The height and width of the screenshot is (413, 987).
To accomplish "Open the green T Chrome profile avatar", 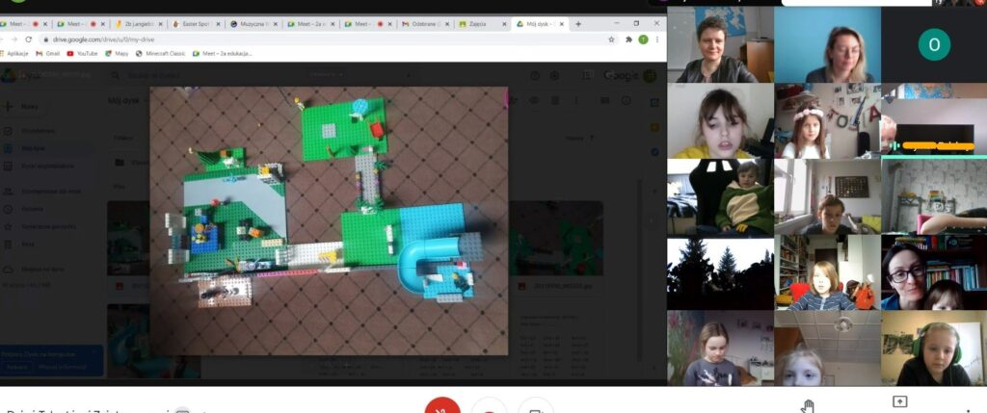I will click(643, 39).
